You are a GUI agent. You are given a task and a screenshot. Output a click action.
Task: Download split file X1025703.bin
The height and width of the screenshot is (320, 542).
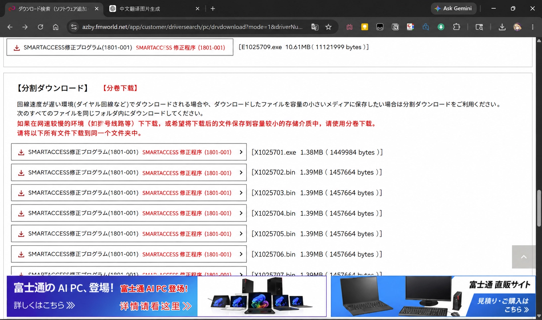(x=129, y=193)
